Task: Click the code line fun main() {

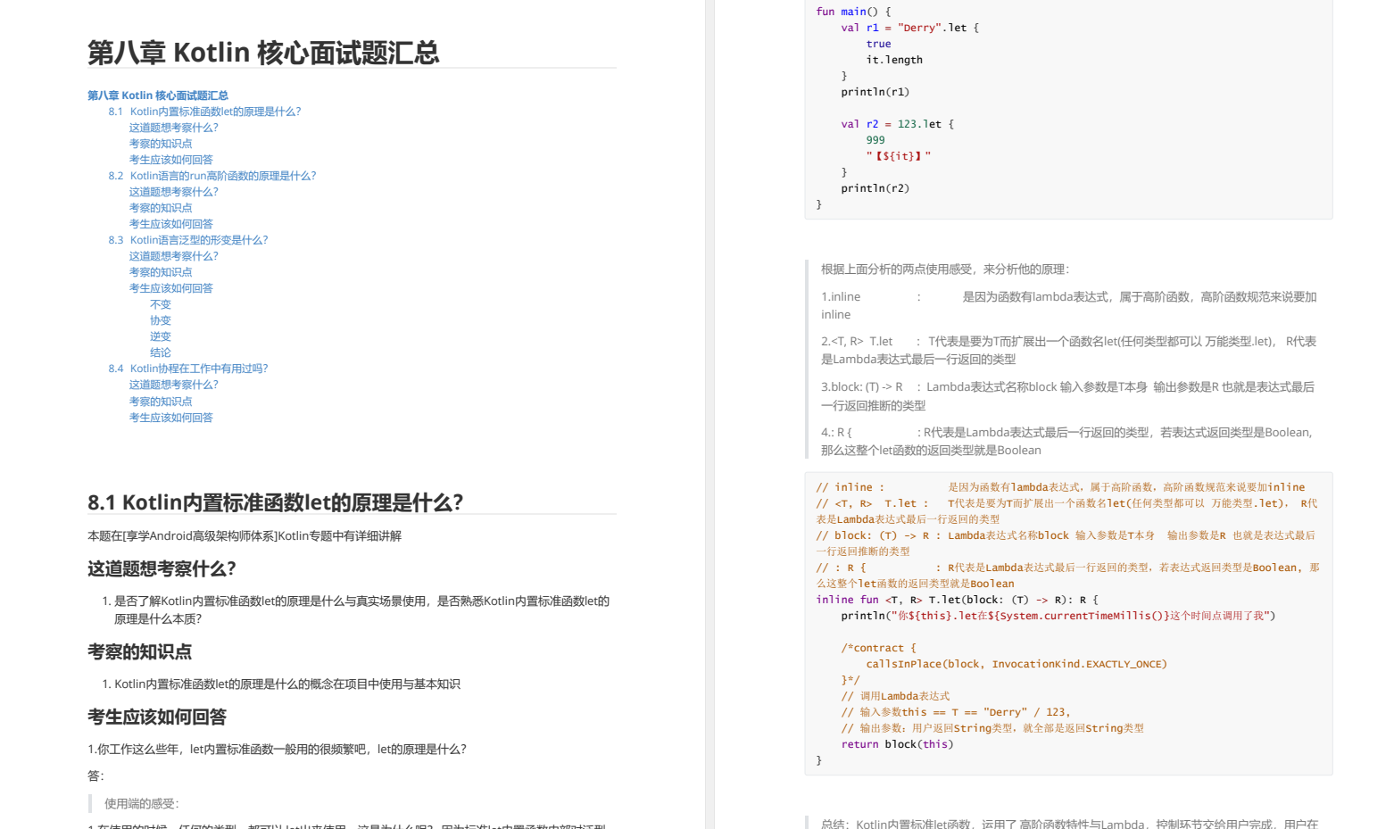Action: [853, 12]
